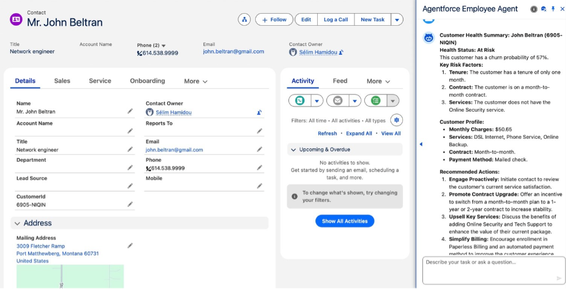Open dropdown next to email icon

[355, 101]
